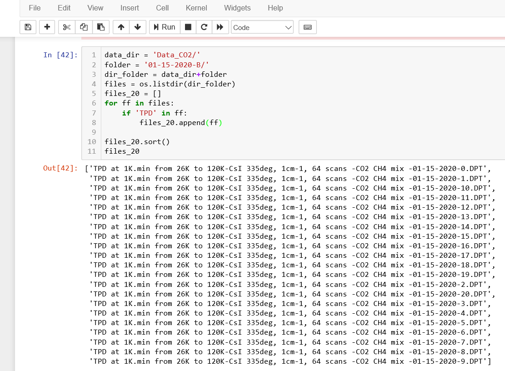Save the notebook via the floppy disk icon
This screenshot has width=505, height=371.
click(x=28, y=27)
